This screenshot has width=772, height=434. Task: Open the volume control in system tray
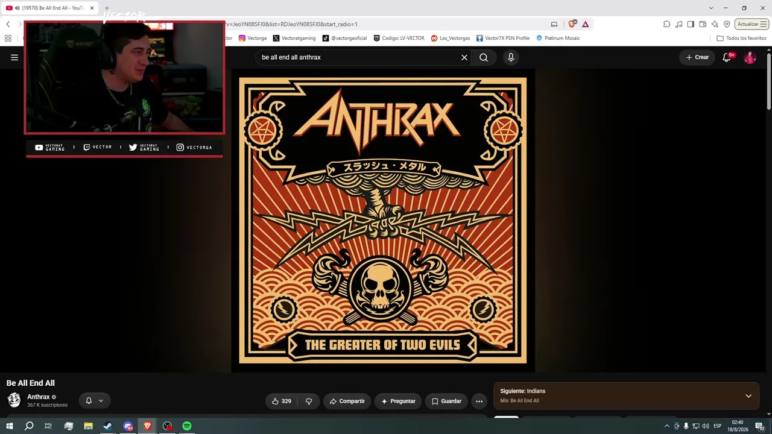click(x=706, y=426)
